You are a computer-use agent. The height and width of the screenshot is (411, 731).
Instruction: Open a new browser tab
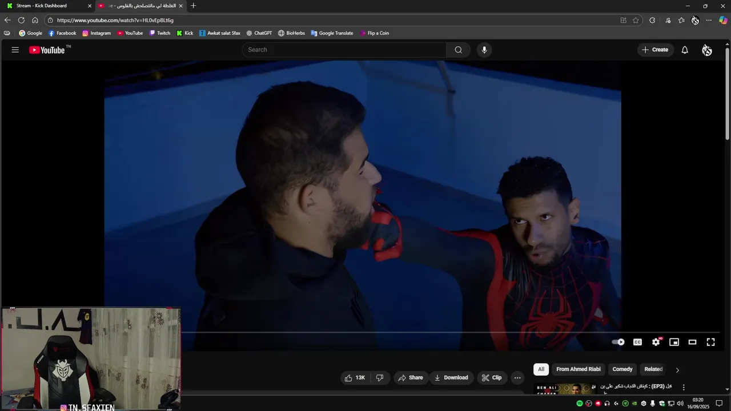[x=193, y=6]
